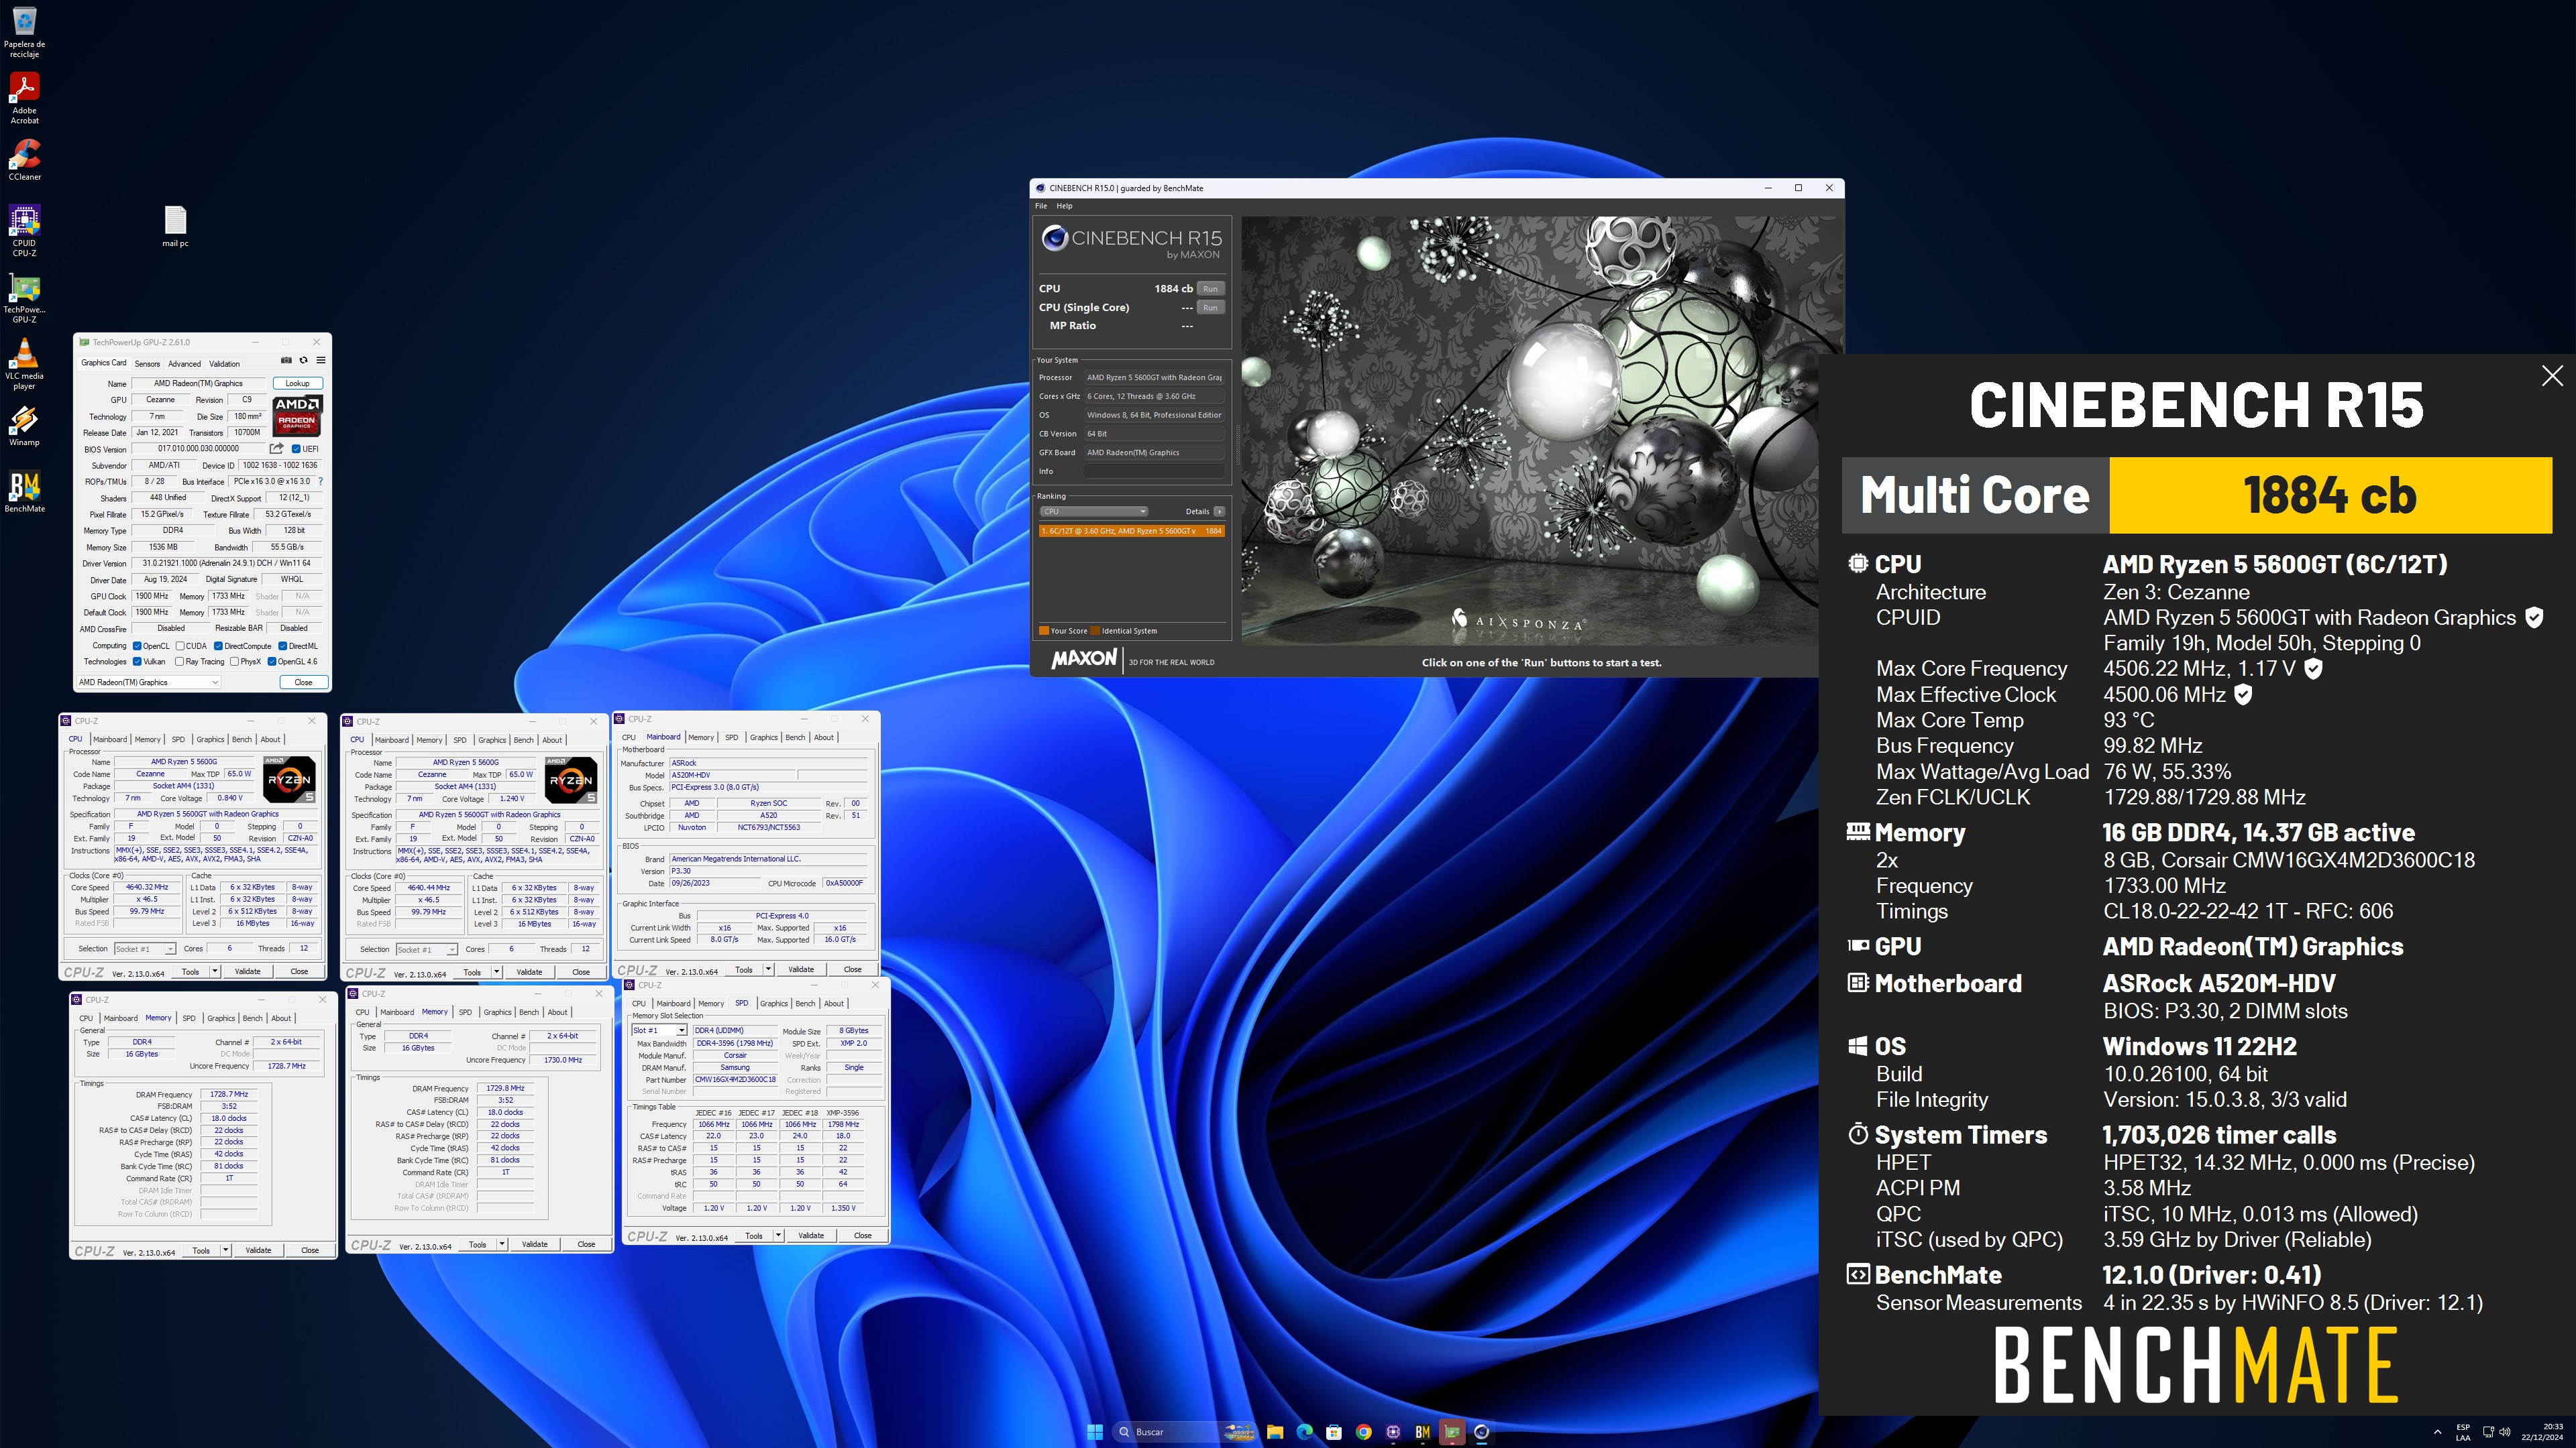The width and height of the screenshot is (2576, 1448).
Task: Select the Winamp desktop icon
Action: tap(24, 426)
